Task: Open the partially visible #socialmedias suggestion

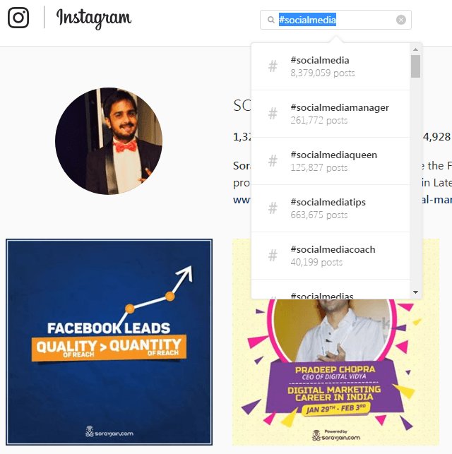Action: 331,289
